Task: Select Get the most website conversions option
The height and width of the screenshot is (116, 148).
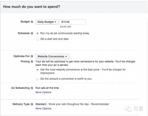Action: click(x=37, y=70)
